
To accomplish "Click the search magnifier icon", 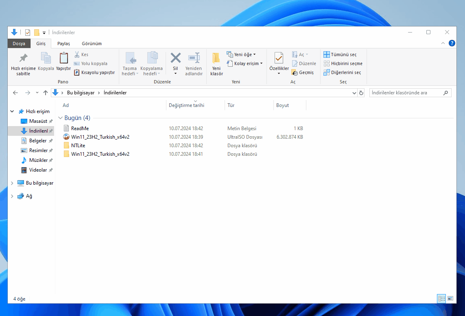I will coord(445,93).
